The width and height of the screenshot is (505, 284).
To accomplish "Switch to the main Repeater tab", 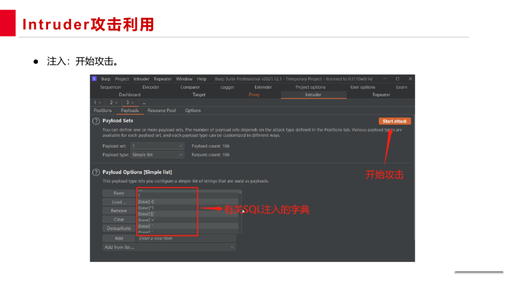I will coord(382,95).
